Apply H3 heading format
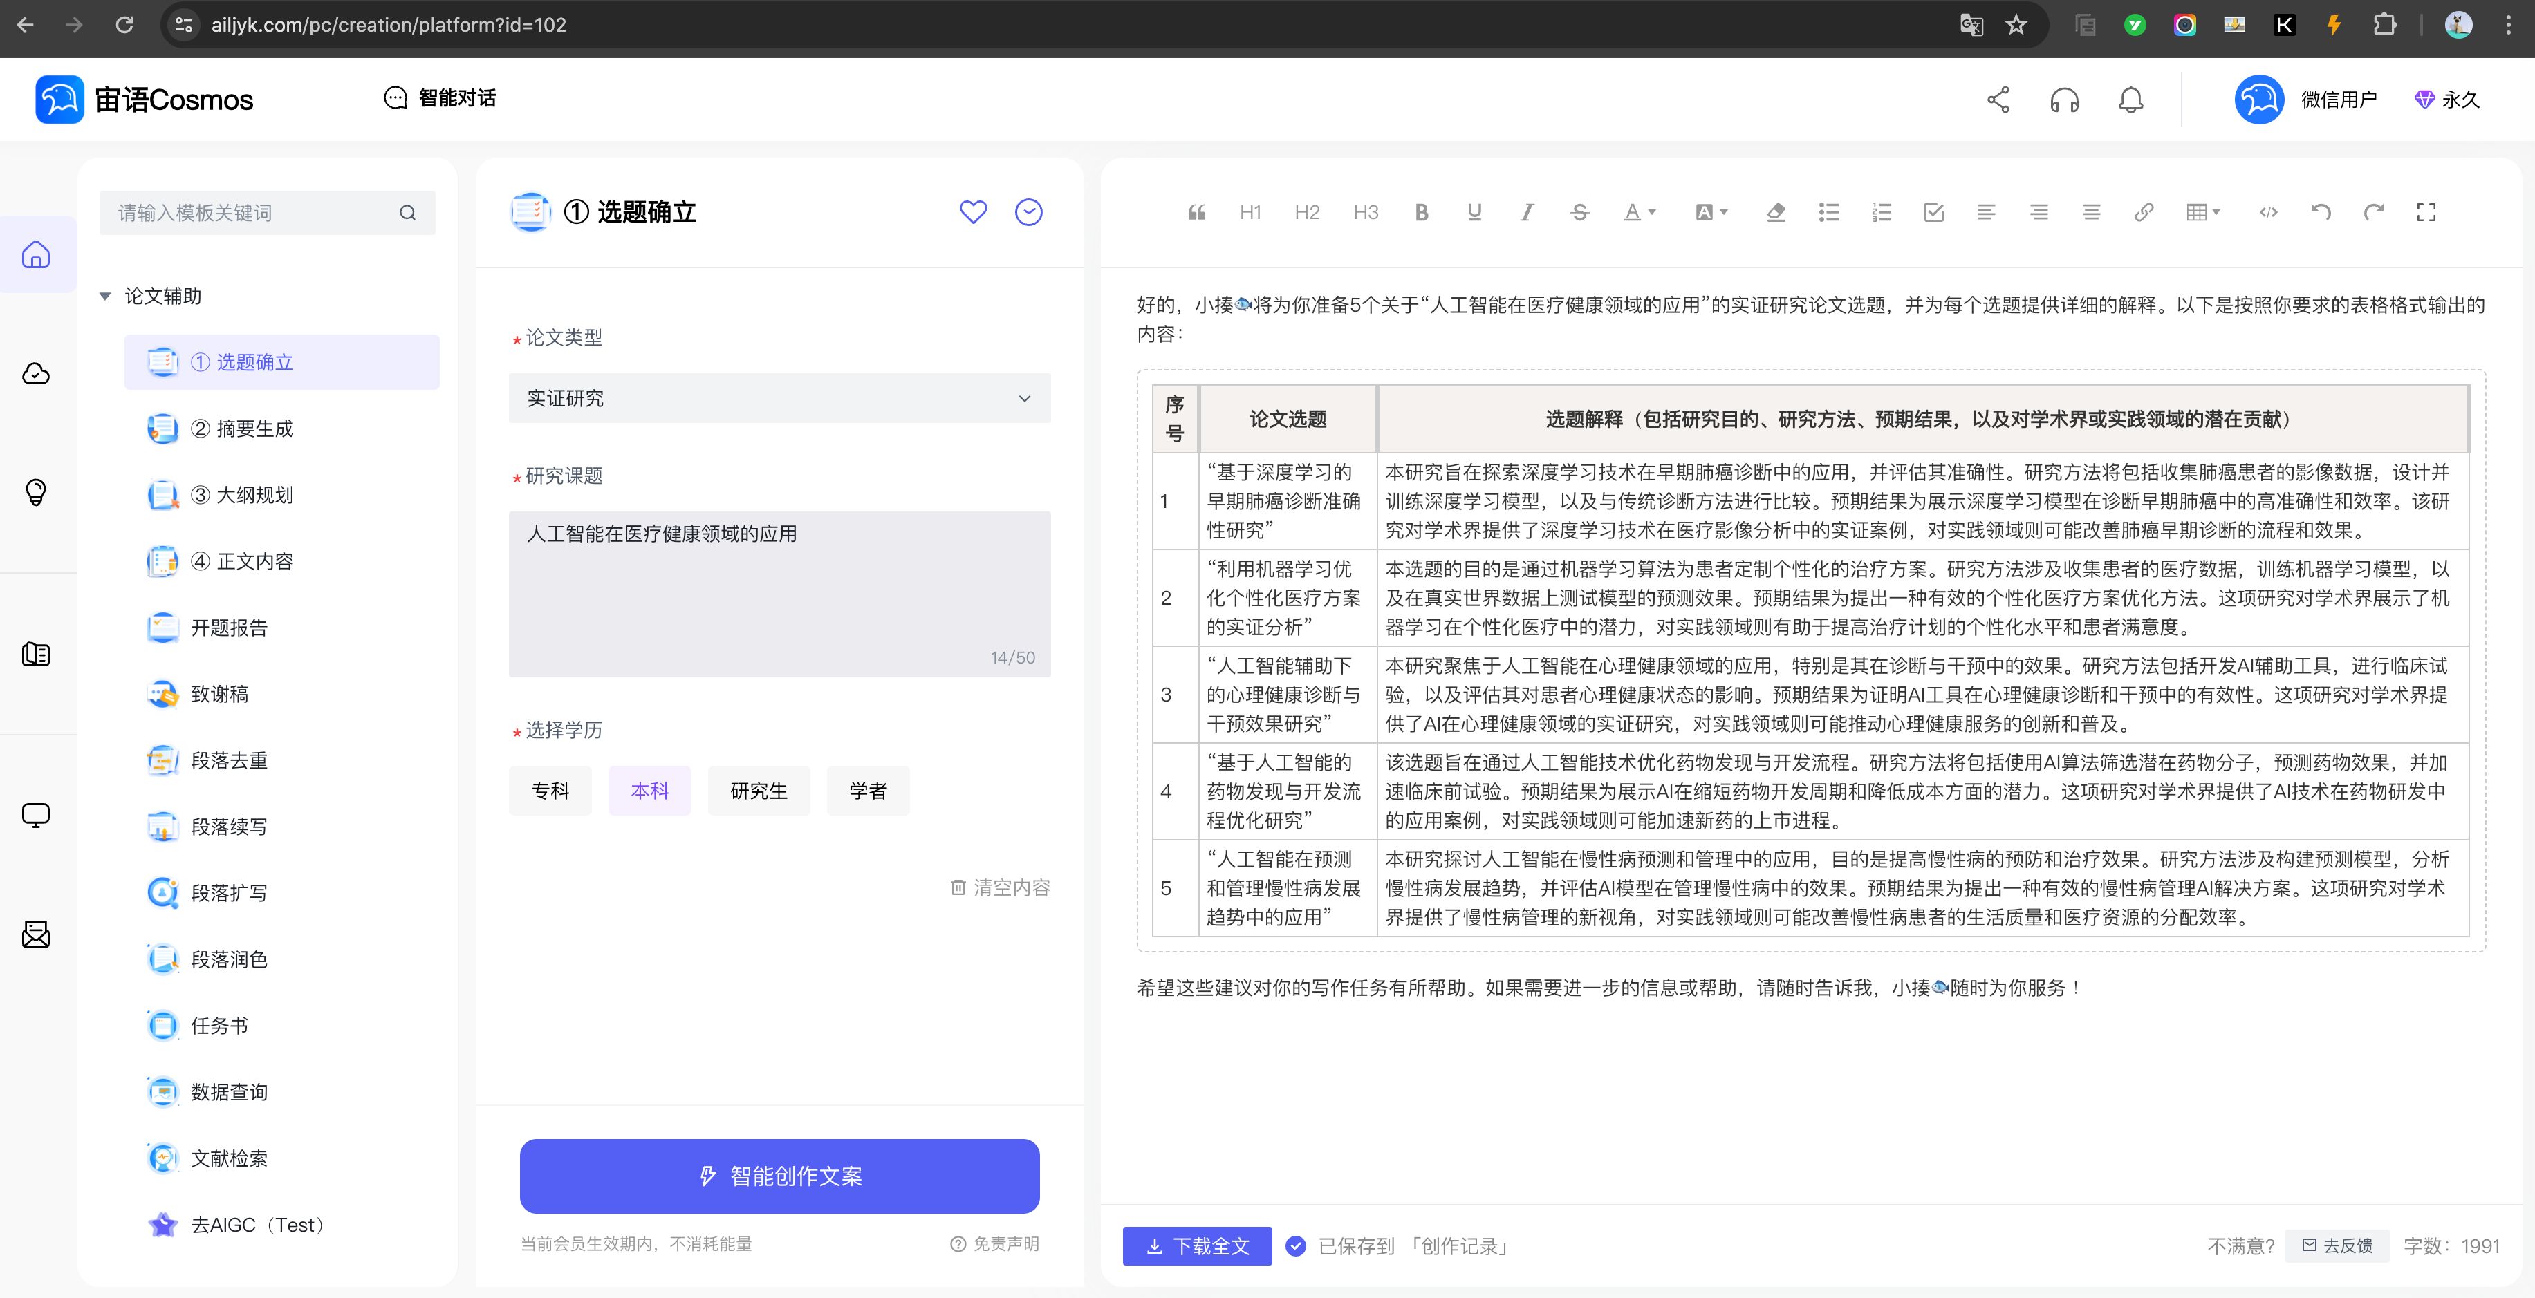 pos(1365,212)
